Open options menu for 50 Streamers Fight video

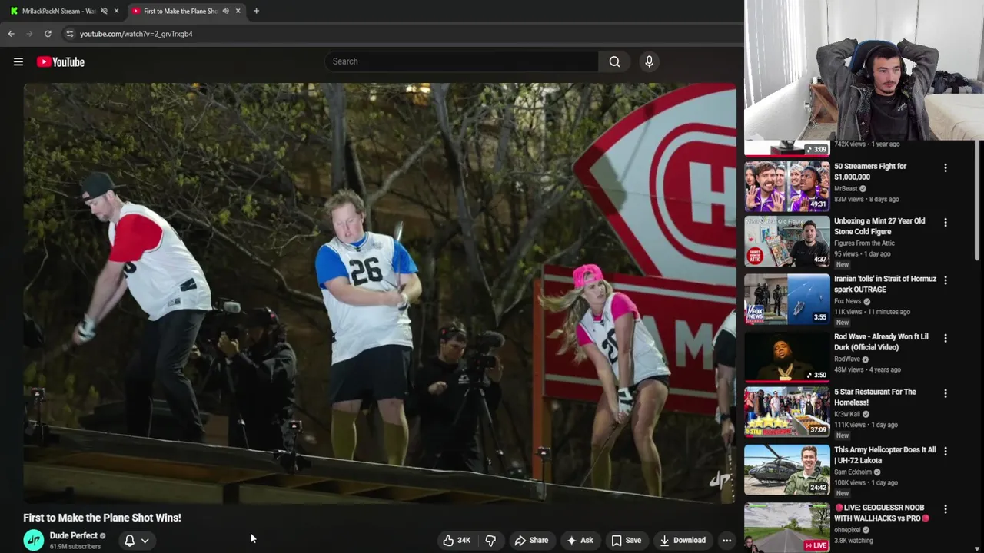[x=946, y=167]
